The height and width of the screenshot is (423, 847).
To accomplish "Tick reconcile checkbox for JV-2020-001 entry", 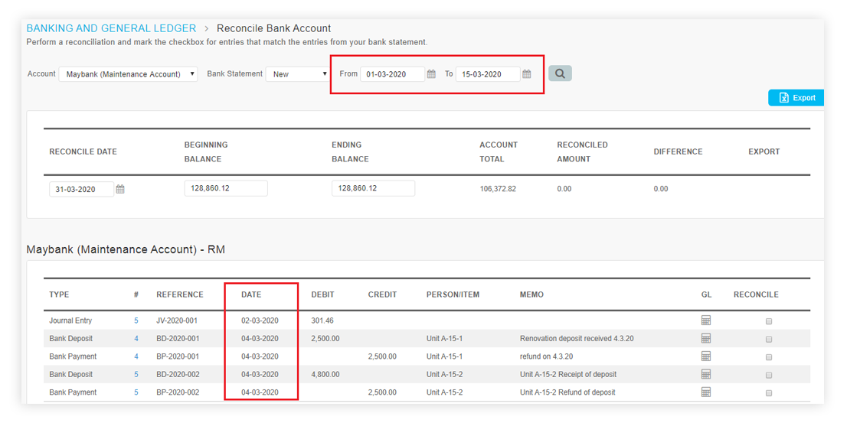I will click(769, 321).
